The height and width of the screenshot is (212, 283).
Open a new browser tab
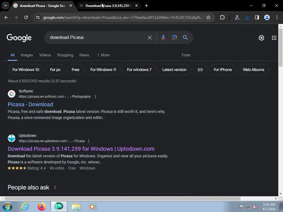point(146,6)
